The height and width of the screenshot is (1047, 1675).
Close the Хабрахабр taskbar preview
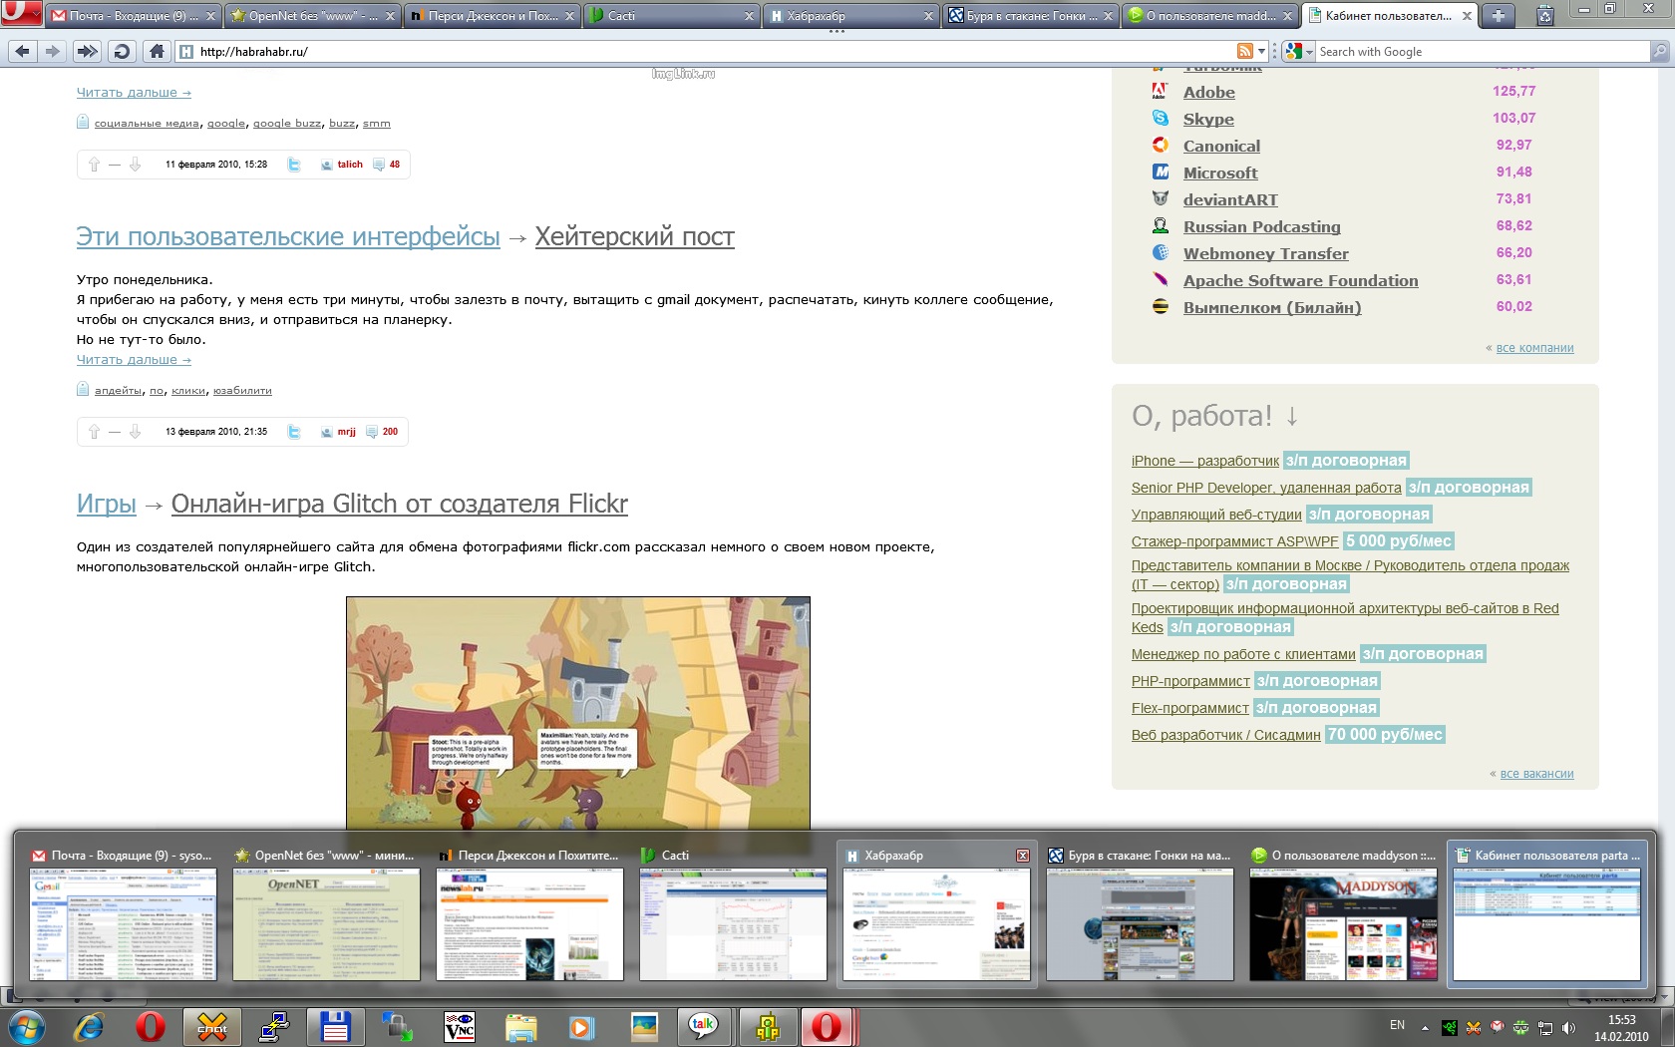[x=1022, y=856]
